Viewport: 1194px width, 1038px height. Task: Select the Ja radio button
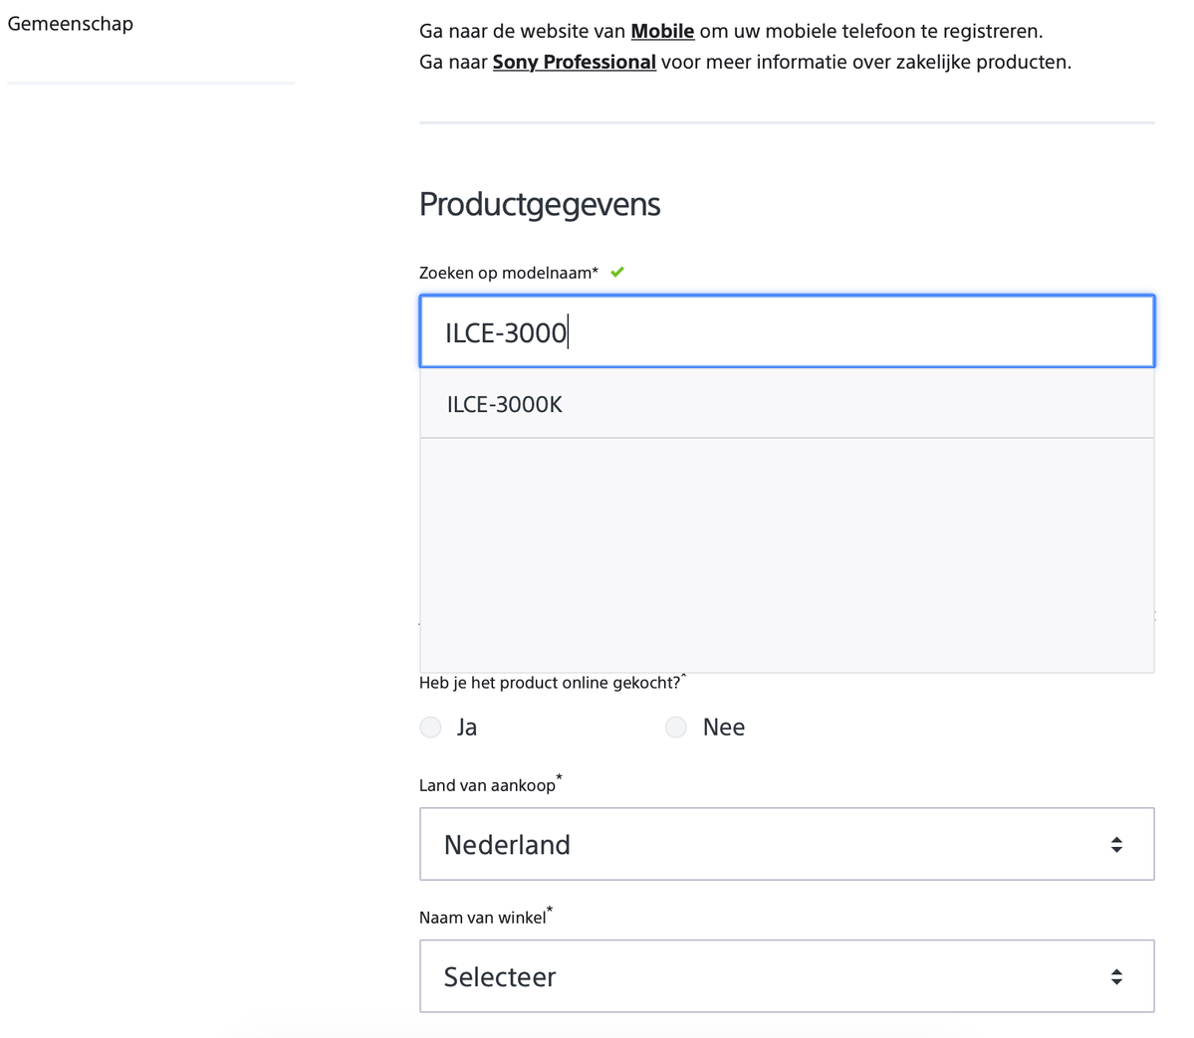click(430, 727)
